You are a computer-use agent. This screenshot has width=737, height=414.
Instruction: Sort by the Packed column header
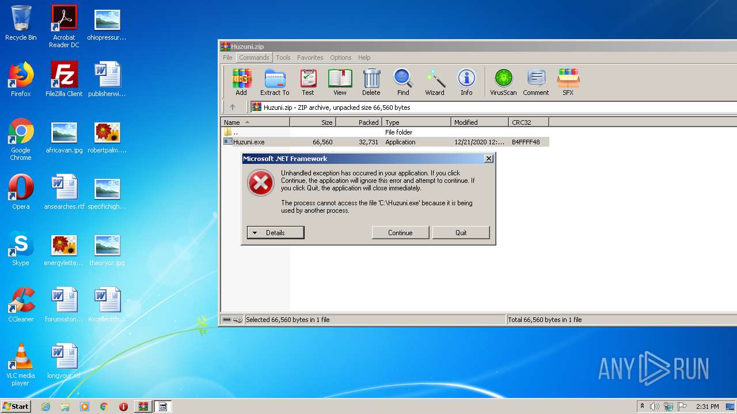359,122
